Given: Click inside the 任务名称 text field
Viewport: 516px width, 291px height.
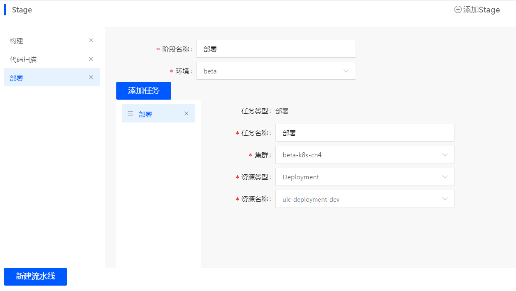Looking at the screenshot, I should [x=365, y=132].
